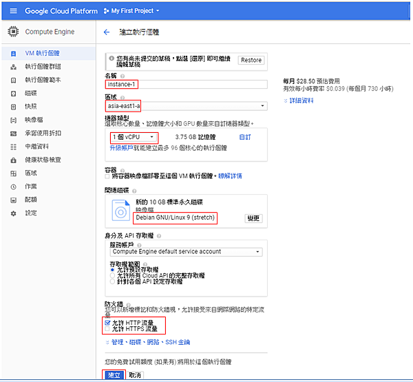Image resolution: width=413 pixels, height=382 pixels.
Task: Click the help icon next to 容器
Action: coord(123,170)
